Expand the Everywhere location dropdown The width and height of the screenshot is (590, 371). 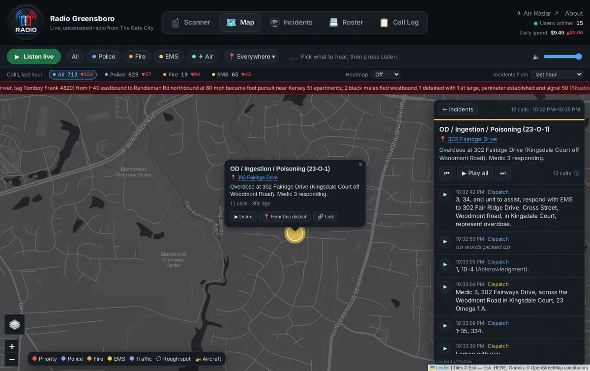[x=252, y=57]
